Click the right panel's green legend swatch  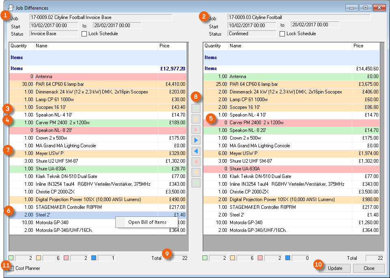tap(205, 258)
